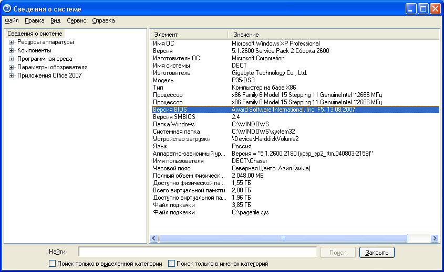Sort by the Элемент column header
The image size is (444, 272).
point(188,34)
